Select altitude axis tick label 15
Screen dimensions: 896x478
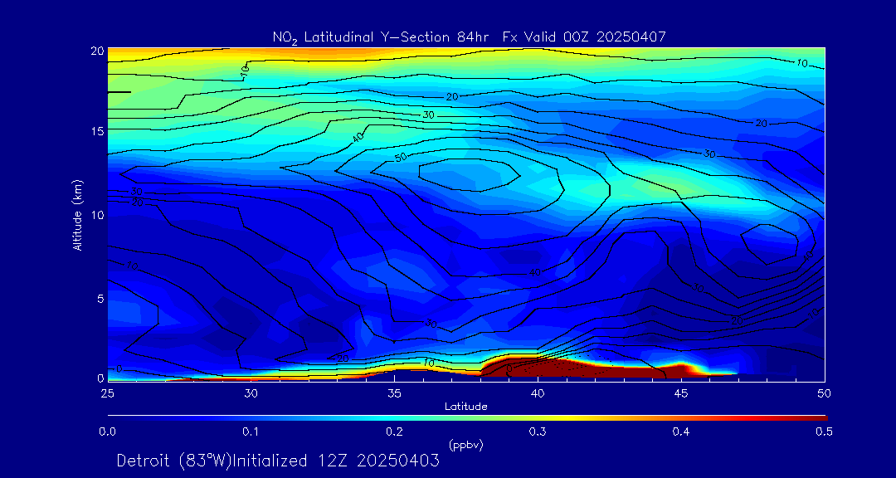click(97, 131)
